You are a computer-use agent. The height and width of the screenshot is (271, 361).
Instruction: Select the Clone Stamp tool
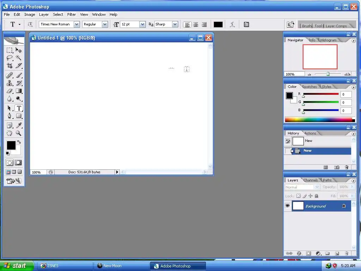(x=10, y=83)
